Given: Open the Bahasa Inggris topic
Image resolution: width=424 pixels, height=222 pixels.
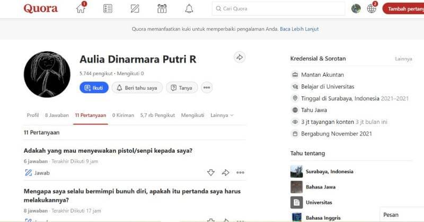Looking at the screenshot, I should pos(323,218).
